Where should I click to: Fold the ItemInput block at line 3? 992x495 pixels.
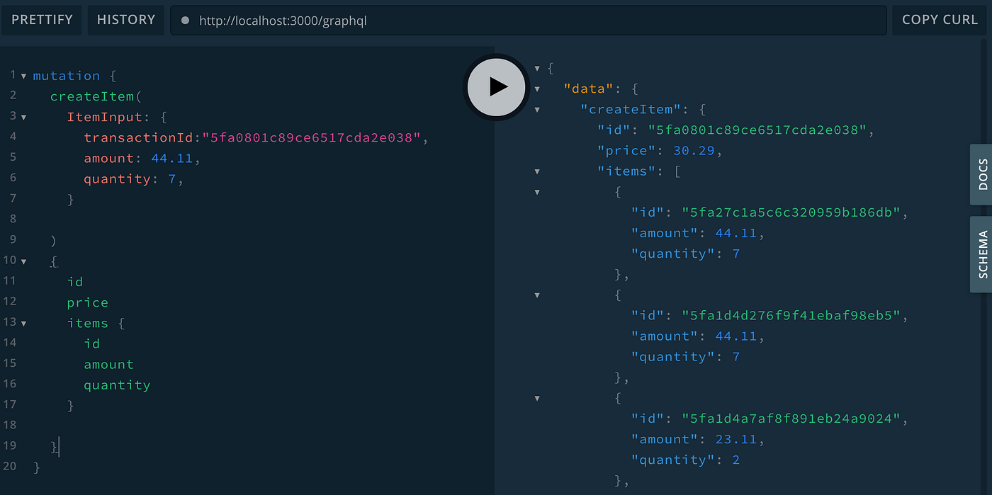coord(23,116)
